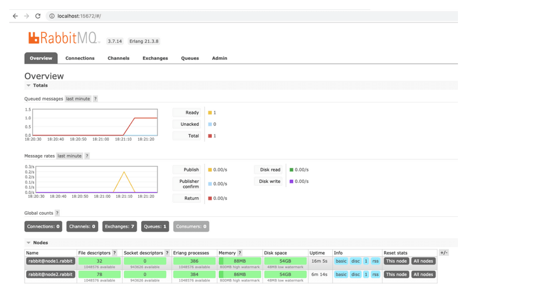Click the Consumers: 0 count badge
The image size is (534, 288).
coord(191,227)
